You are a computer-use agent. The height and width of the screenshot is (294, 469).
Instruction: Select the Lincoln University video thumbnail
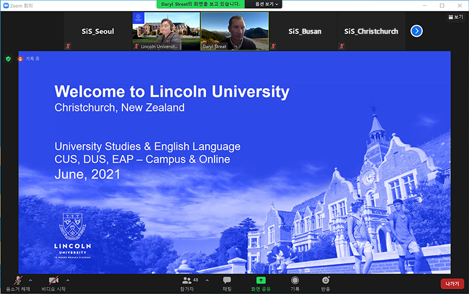166,31
